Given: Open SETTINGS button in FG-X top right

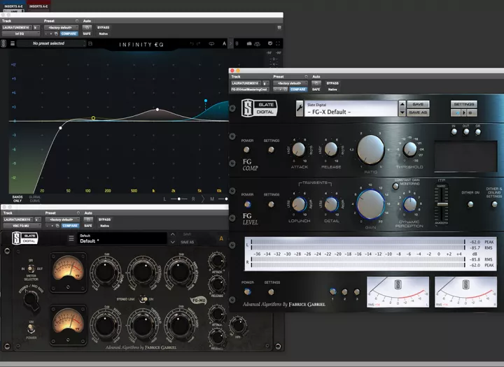Looking at the screenshot, I should pyautogui.click(x=464, y=104).
